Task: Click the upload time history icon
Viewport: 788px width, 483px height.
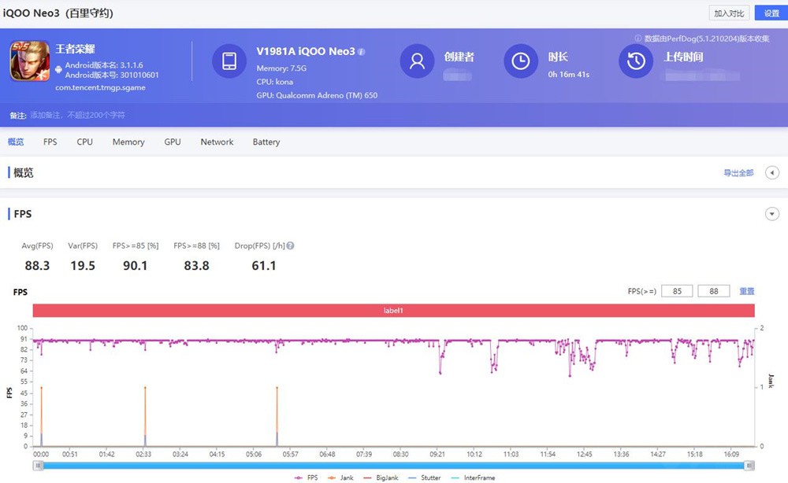Action: [636, 61]
